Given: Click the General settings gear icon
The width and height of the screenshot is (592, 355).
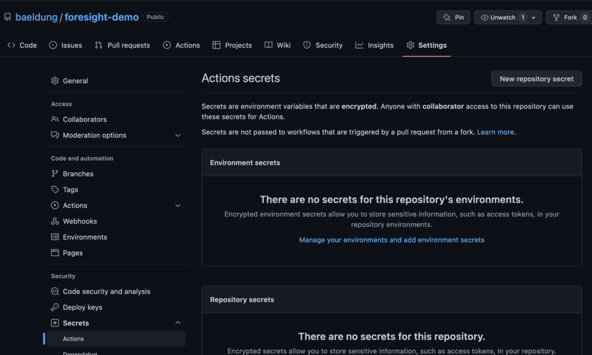Looking at the screenshot, I should (55, 81).
